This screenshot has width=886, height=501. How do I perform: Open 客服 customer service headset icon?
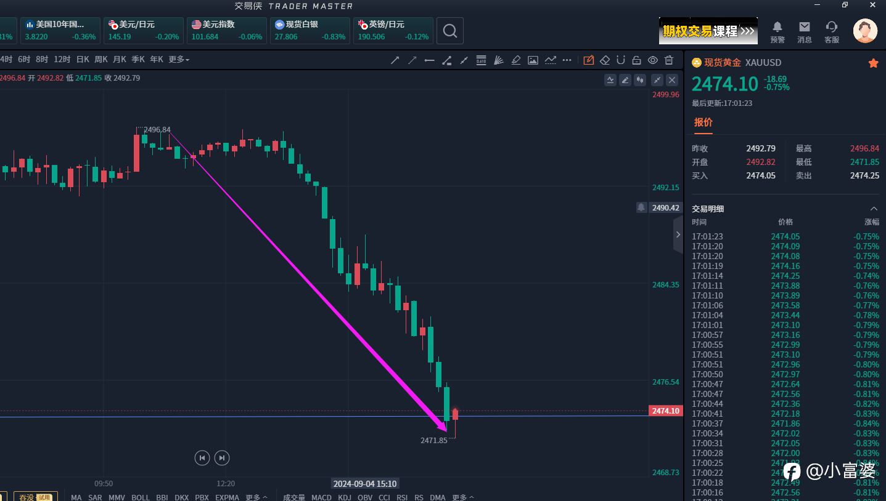click(x=832, y=32)
